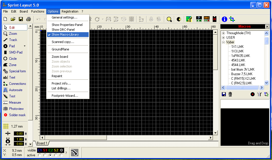The height and width of the screenshot is (160, 272).
Task: Choose General settings… from Options menu
Action: [x=68, y=17]
